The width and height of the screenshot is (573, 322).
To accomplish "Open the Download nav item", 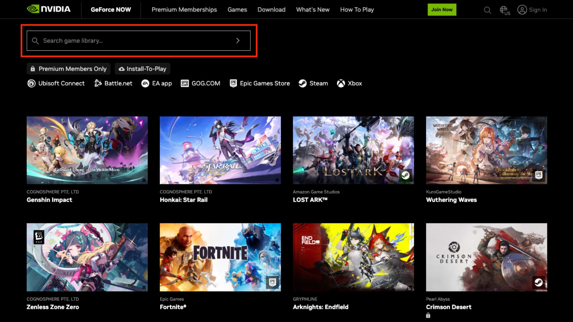I will [271, 10].
